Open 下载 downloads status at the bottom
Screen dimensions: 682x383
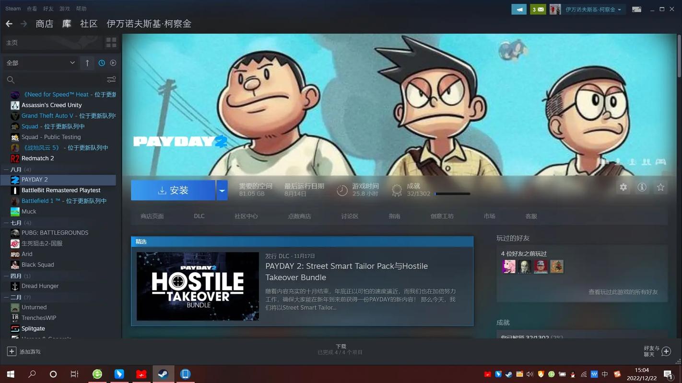tap(341, 349)
